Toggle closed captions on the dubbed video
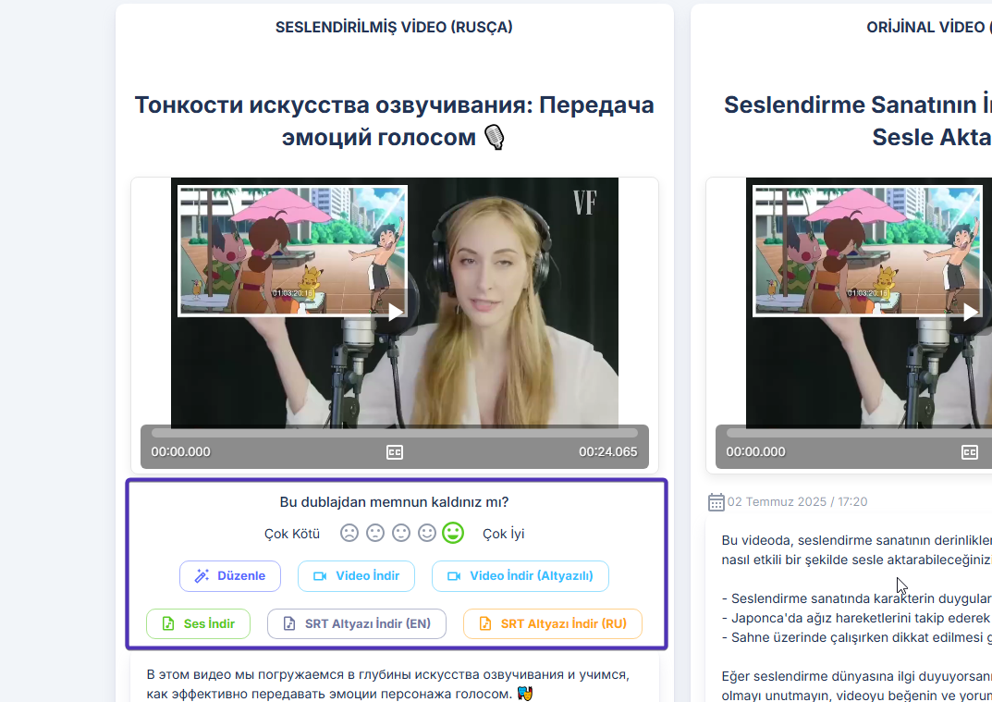Screen dimensions: 992x702 395,452
